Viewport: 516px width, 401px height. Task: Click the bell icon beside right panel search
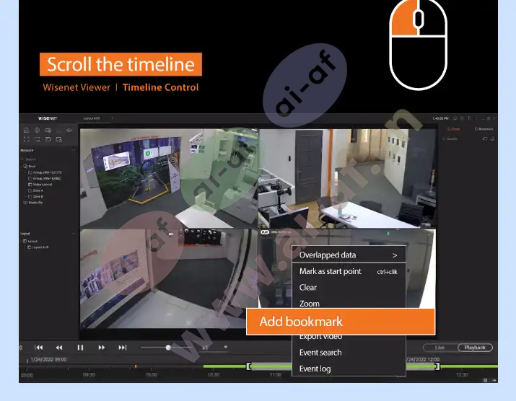tap(492, 138)
